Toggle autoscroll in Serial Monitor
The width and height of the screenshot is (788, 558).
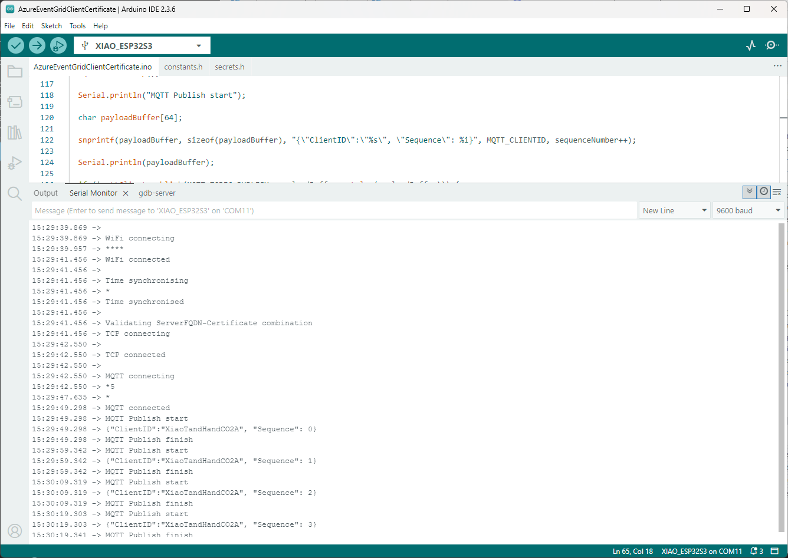coord(749,192)
